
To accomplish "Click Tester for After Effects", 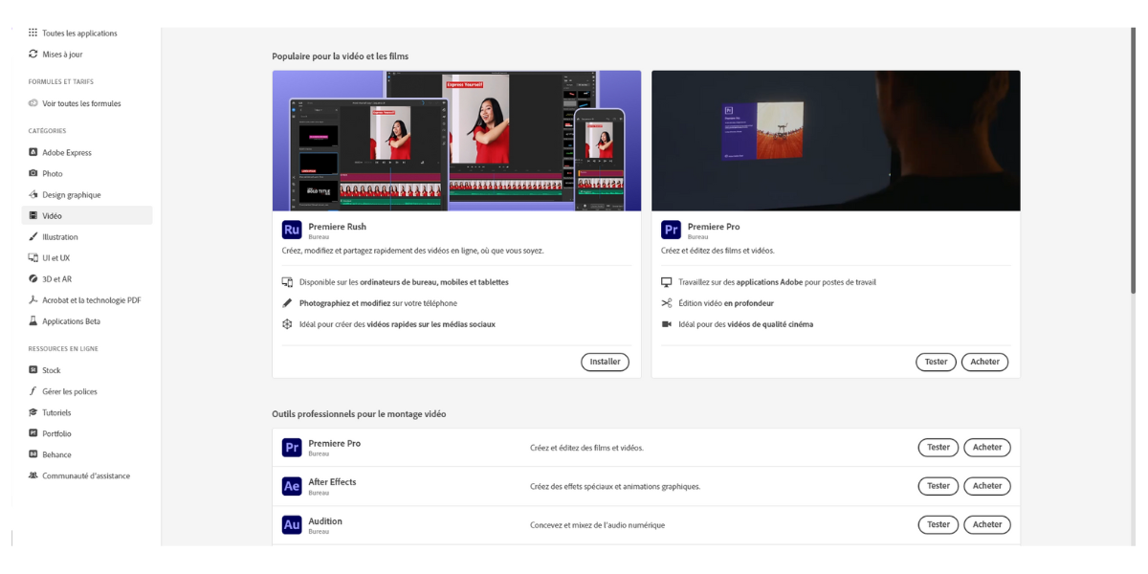I will [x=938, y=486].
